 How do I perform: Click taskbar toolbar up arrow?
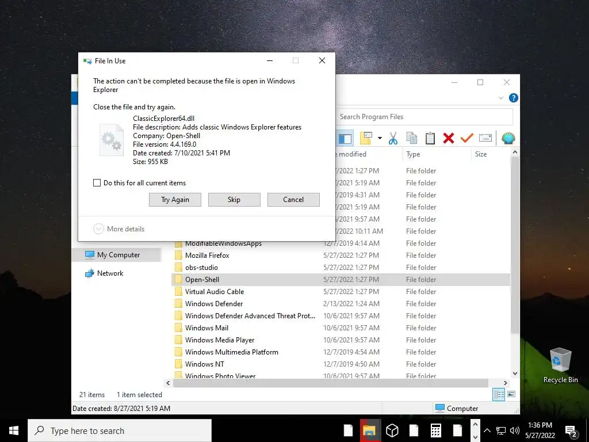click(475, 425)
